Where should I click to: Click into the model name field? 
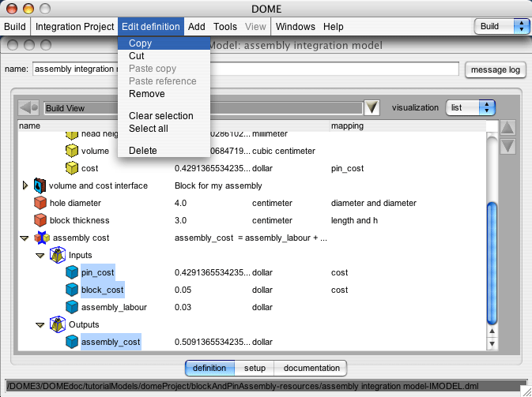tap(246, 69)
